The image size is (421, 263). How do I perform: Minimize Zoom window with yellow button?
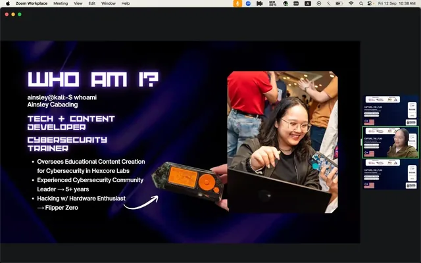tap(13, 14)
